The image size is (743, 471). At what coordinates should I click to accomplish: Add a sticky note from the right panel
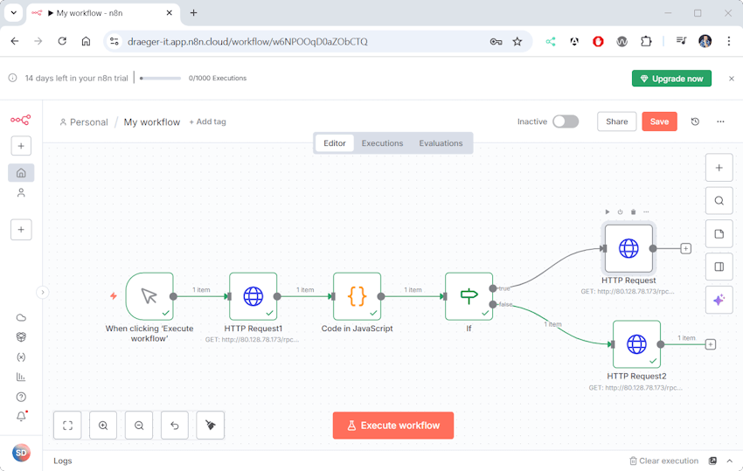click(719, 234)
